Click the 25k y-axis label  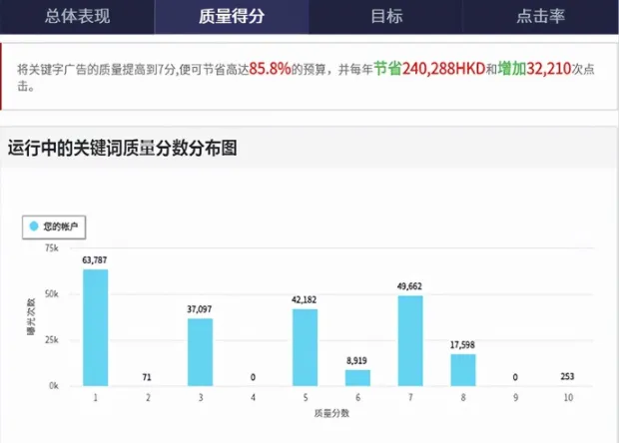(52, 339)
